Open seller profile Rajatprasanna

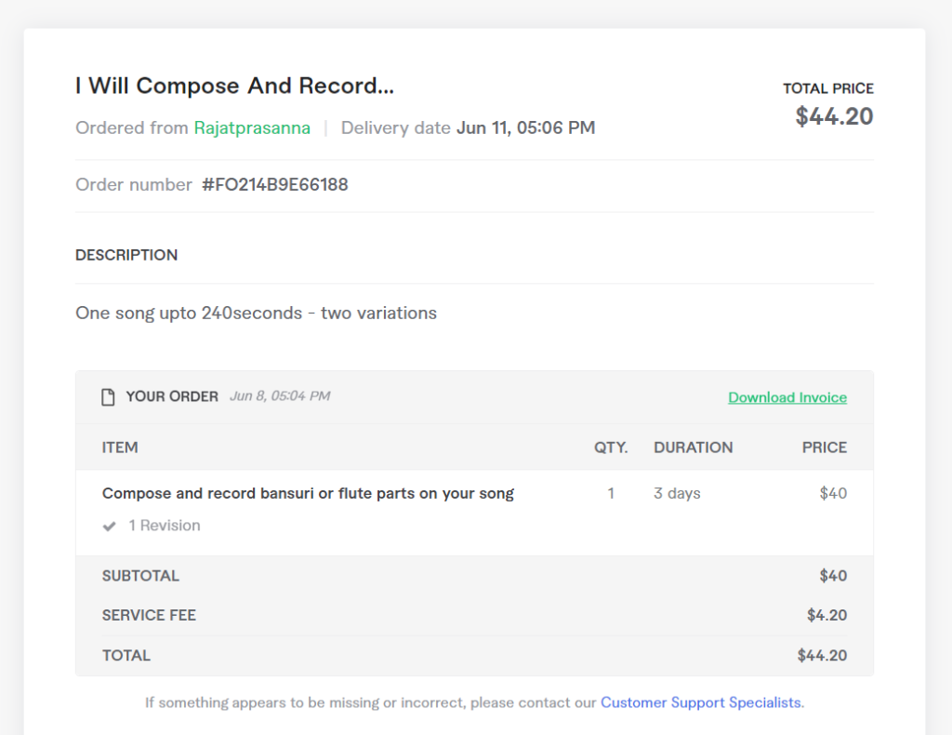click(x=252, y=127)
